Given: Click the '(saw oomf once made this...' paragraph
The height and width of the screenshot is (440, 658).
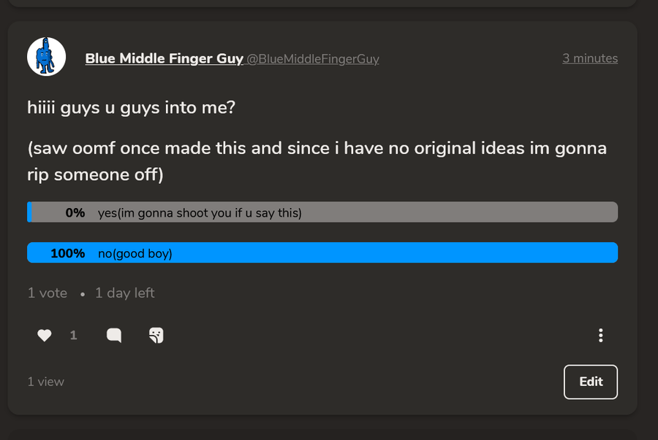Looking at the screenshot, I should click(x=317, y=161).
